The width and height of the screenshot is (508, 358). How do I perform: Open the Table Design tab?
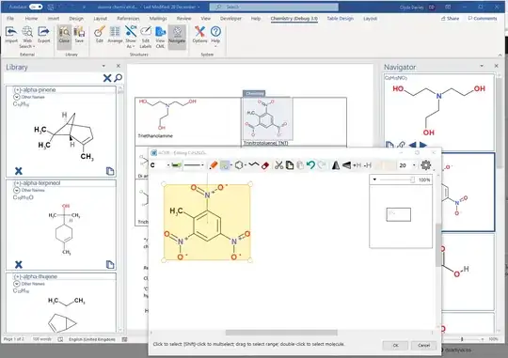point(340,19)
